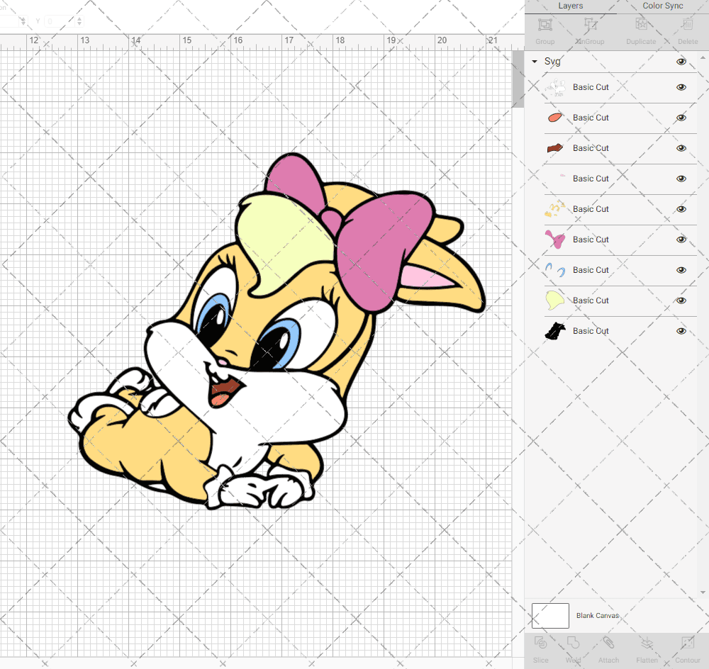Select the yellow fur layer thumbnail
This screenshot has width=709, height=669.
(x=555, y=209)
